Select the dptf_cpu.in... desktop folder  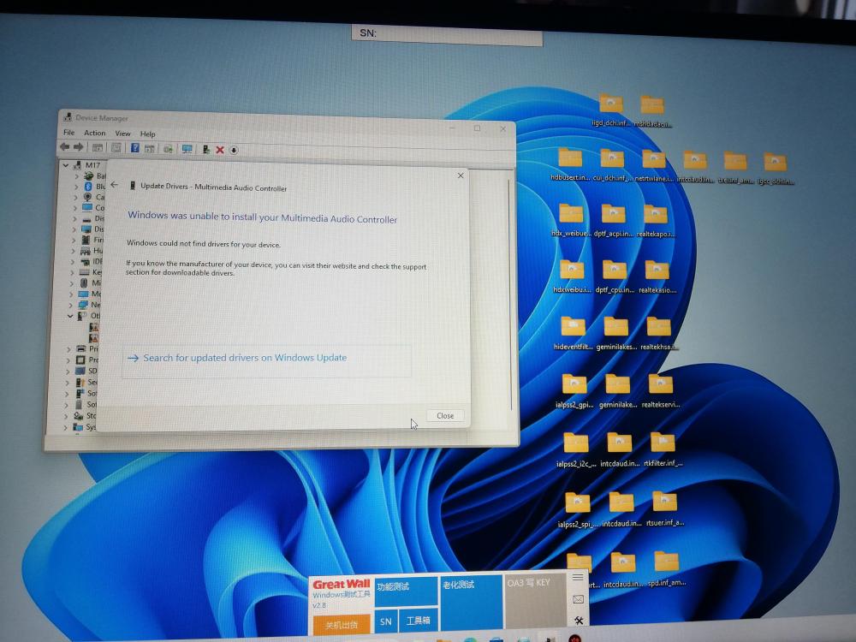615,276
